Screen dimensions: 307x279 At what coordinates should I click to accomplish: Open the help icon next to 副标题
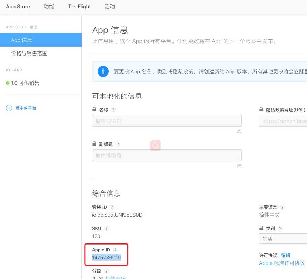pyautogui.click(x=118, y=144)
